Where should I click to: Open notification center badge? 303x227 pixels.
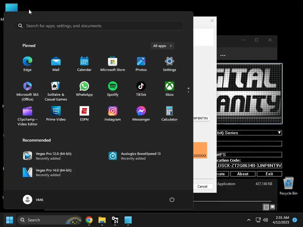pos(295,220)
